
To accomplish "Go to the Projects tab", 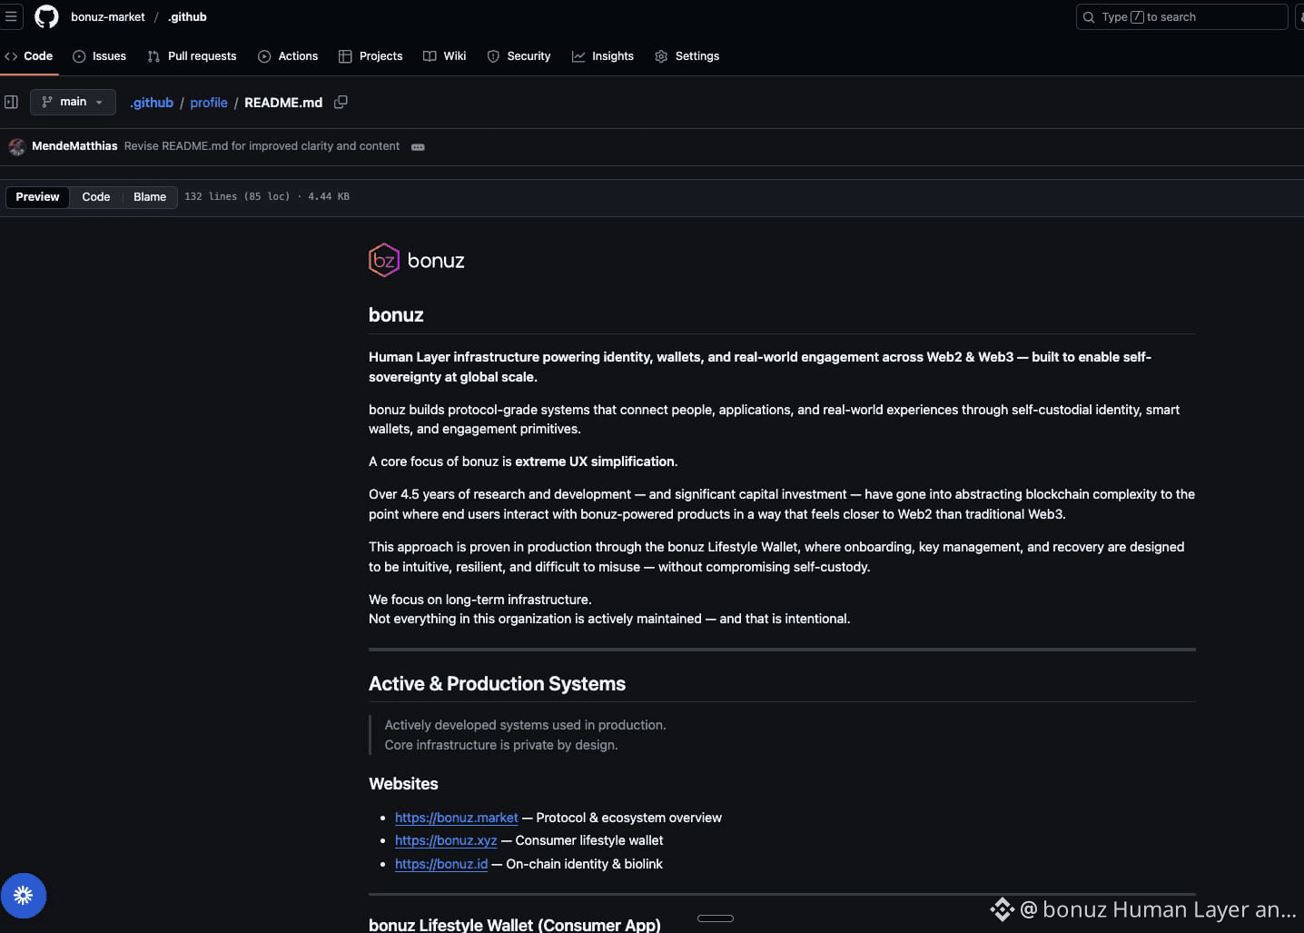I will 370,56.
